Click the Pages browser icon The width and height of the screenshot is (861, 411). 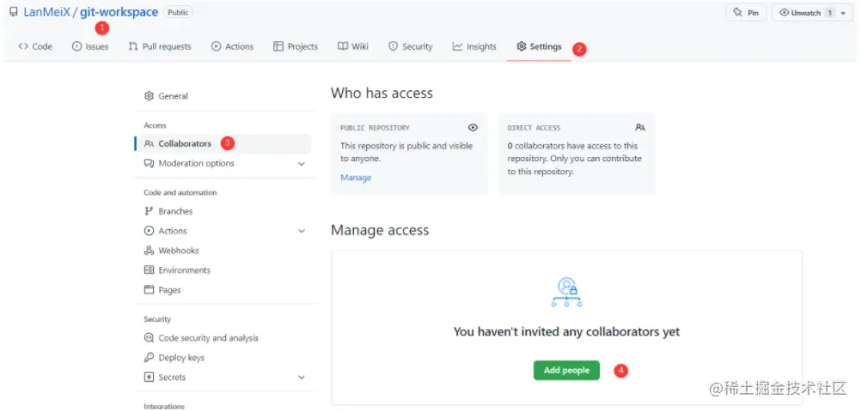[149, 289]
